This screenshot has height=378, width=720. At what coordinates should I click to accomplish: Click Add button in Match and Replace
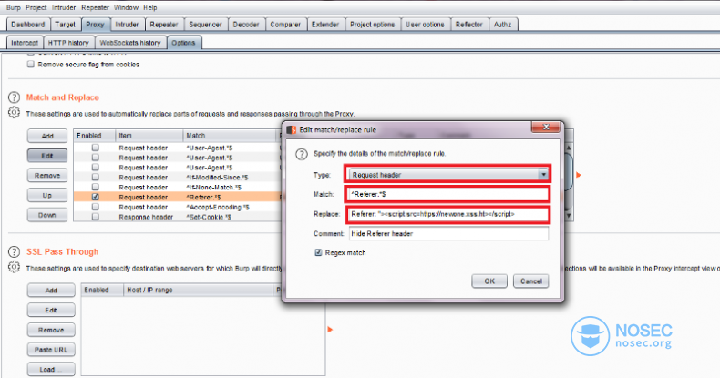(x=47, y=136)
